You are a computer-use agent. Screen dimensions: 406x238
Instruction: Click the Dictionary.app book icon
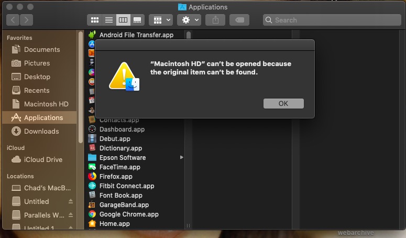[92, 148]
